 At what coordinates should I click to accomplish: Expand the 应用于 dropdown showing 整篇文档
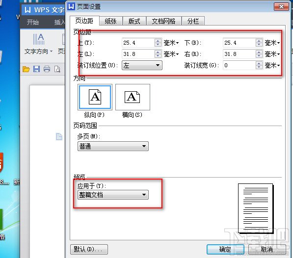click(x=113, y=195)
